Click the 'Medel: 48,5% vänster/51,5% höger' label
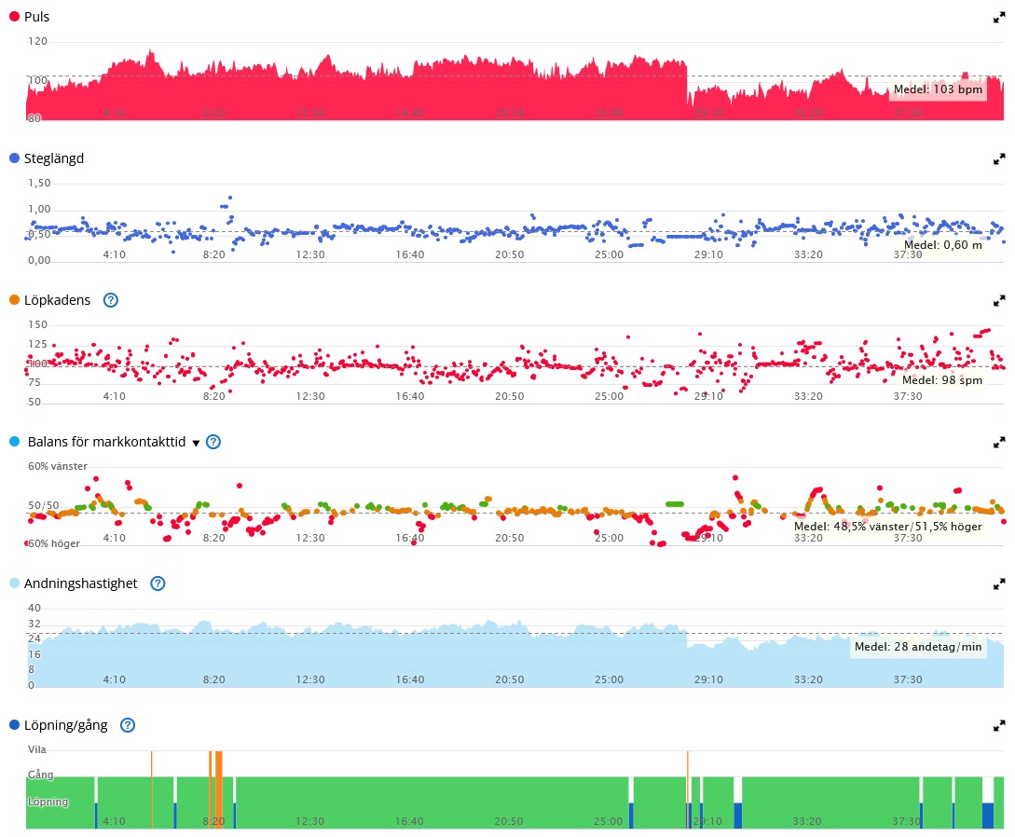The height and width of the screenshot is (837, 1015). click(887, 527)
